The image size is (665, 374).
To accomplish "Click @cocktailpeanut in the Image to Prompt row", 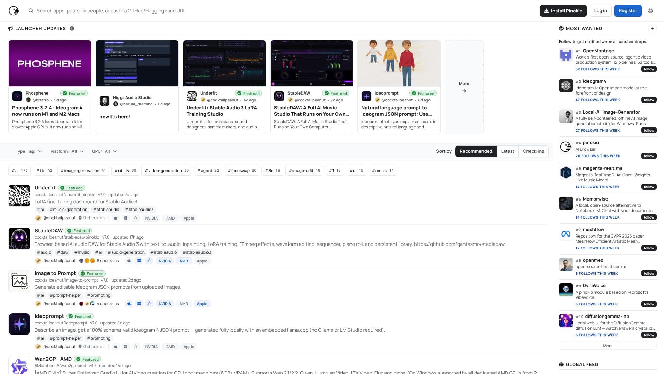I will 59,304.
